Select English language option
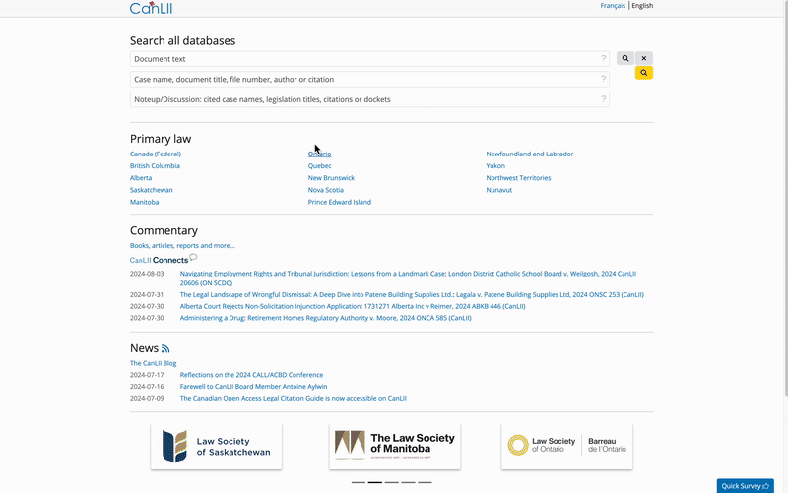 642,6
